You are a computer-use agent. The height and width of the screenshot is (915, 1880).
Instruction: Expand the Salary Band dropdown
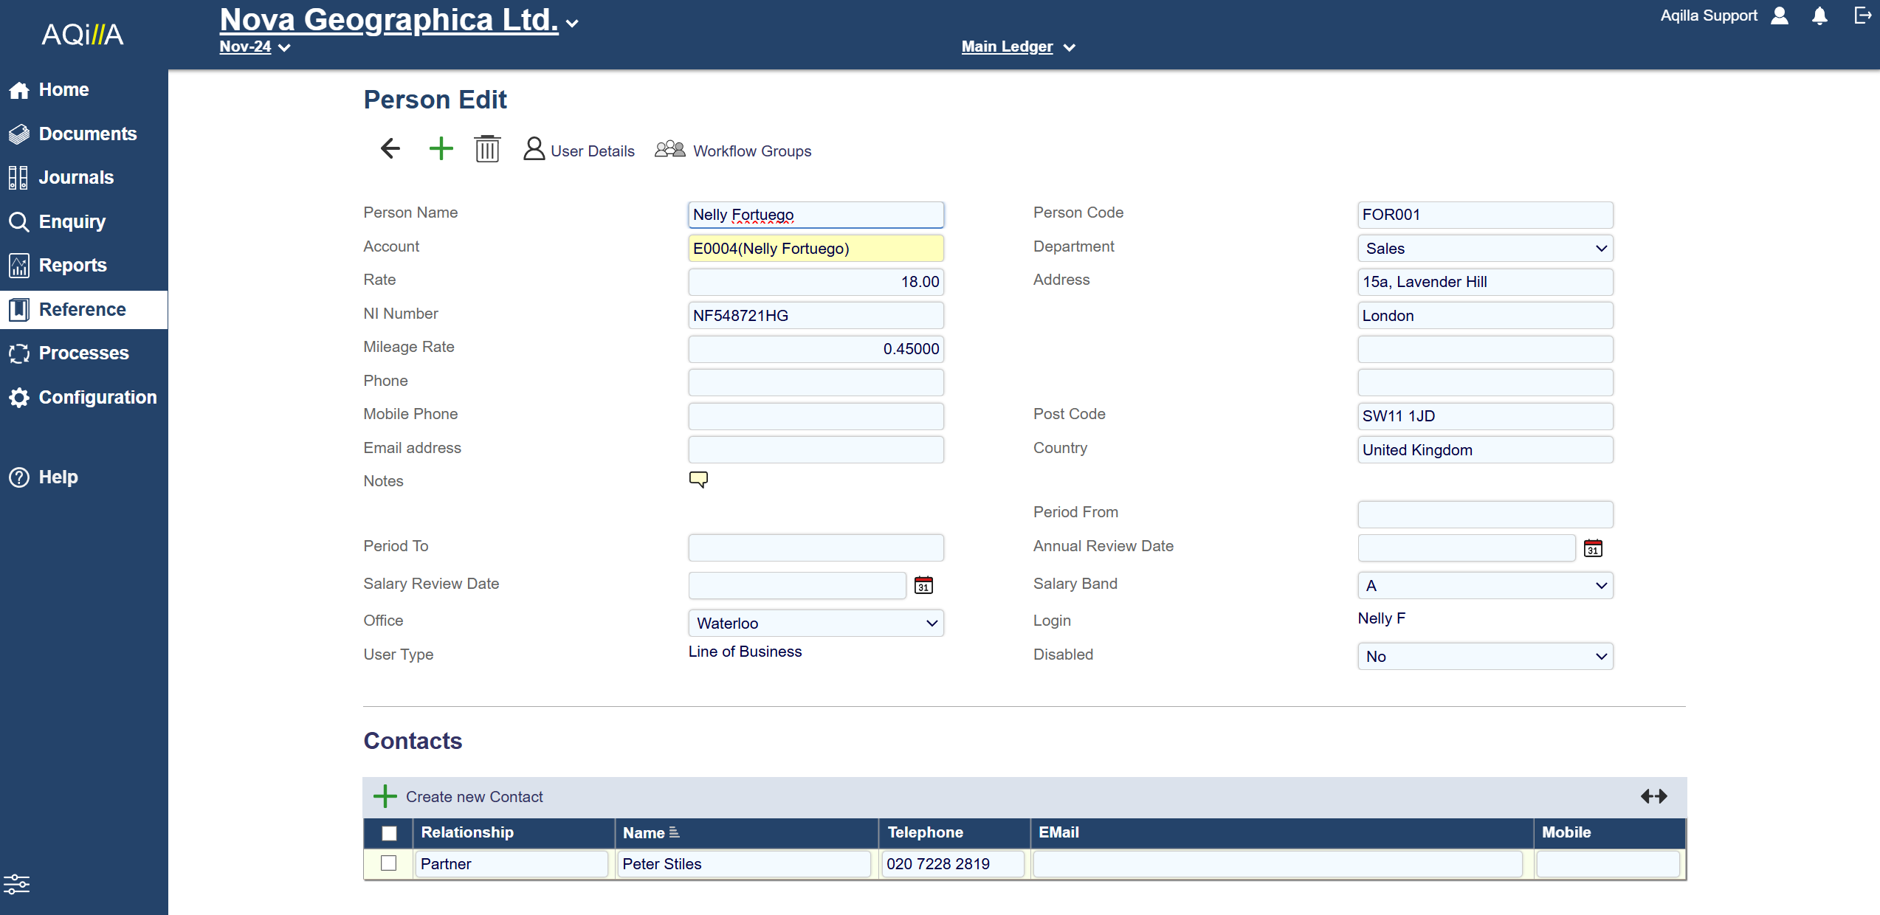pyautogui.click(x=1484, y=586)
